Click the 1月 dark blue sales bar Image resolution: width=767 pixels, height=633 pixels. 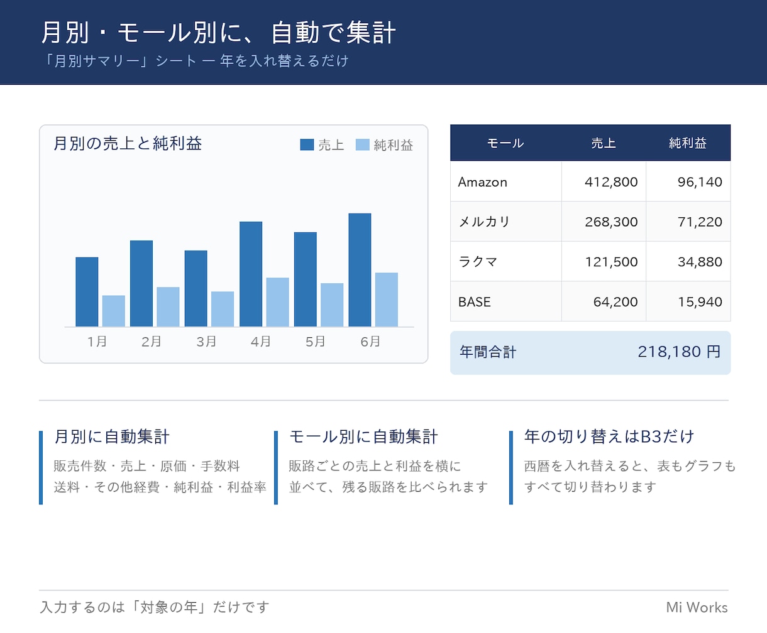pyautogui.click(x=87, y=292)
